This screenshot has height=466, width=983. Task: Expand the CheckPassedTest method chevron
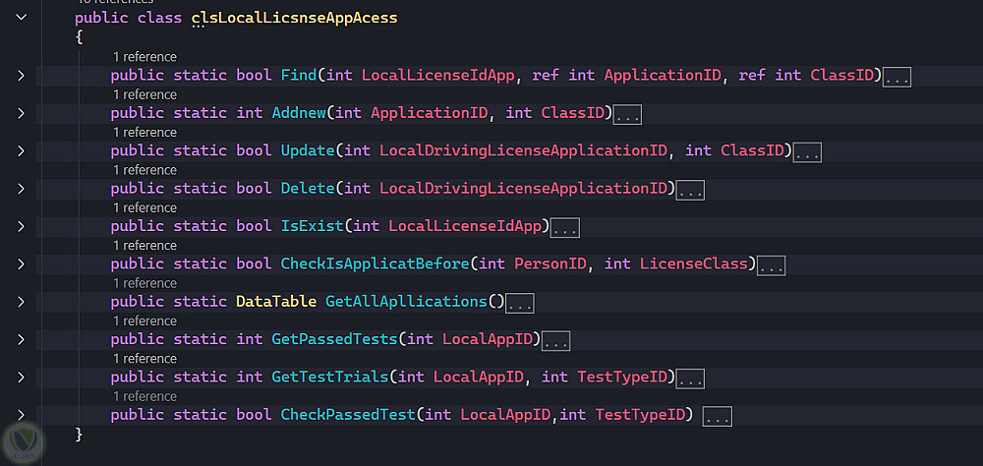click(22, 415)
